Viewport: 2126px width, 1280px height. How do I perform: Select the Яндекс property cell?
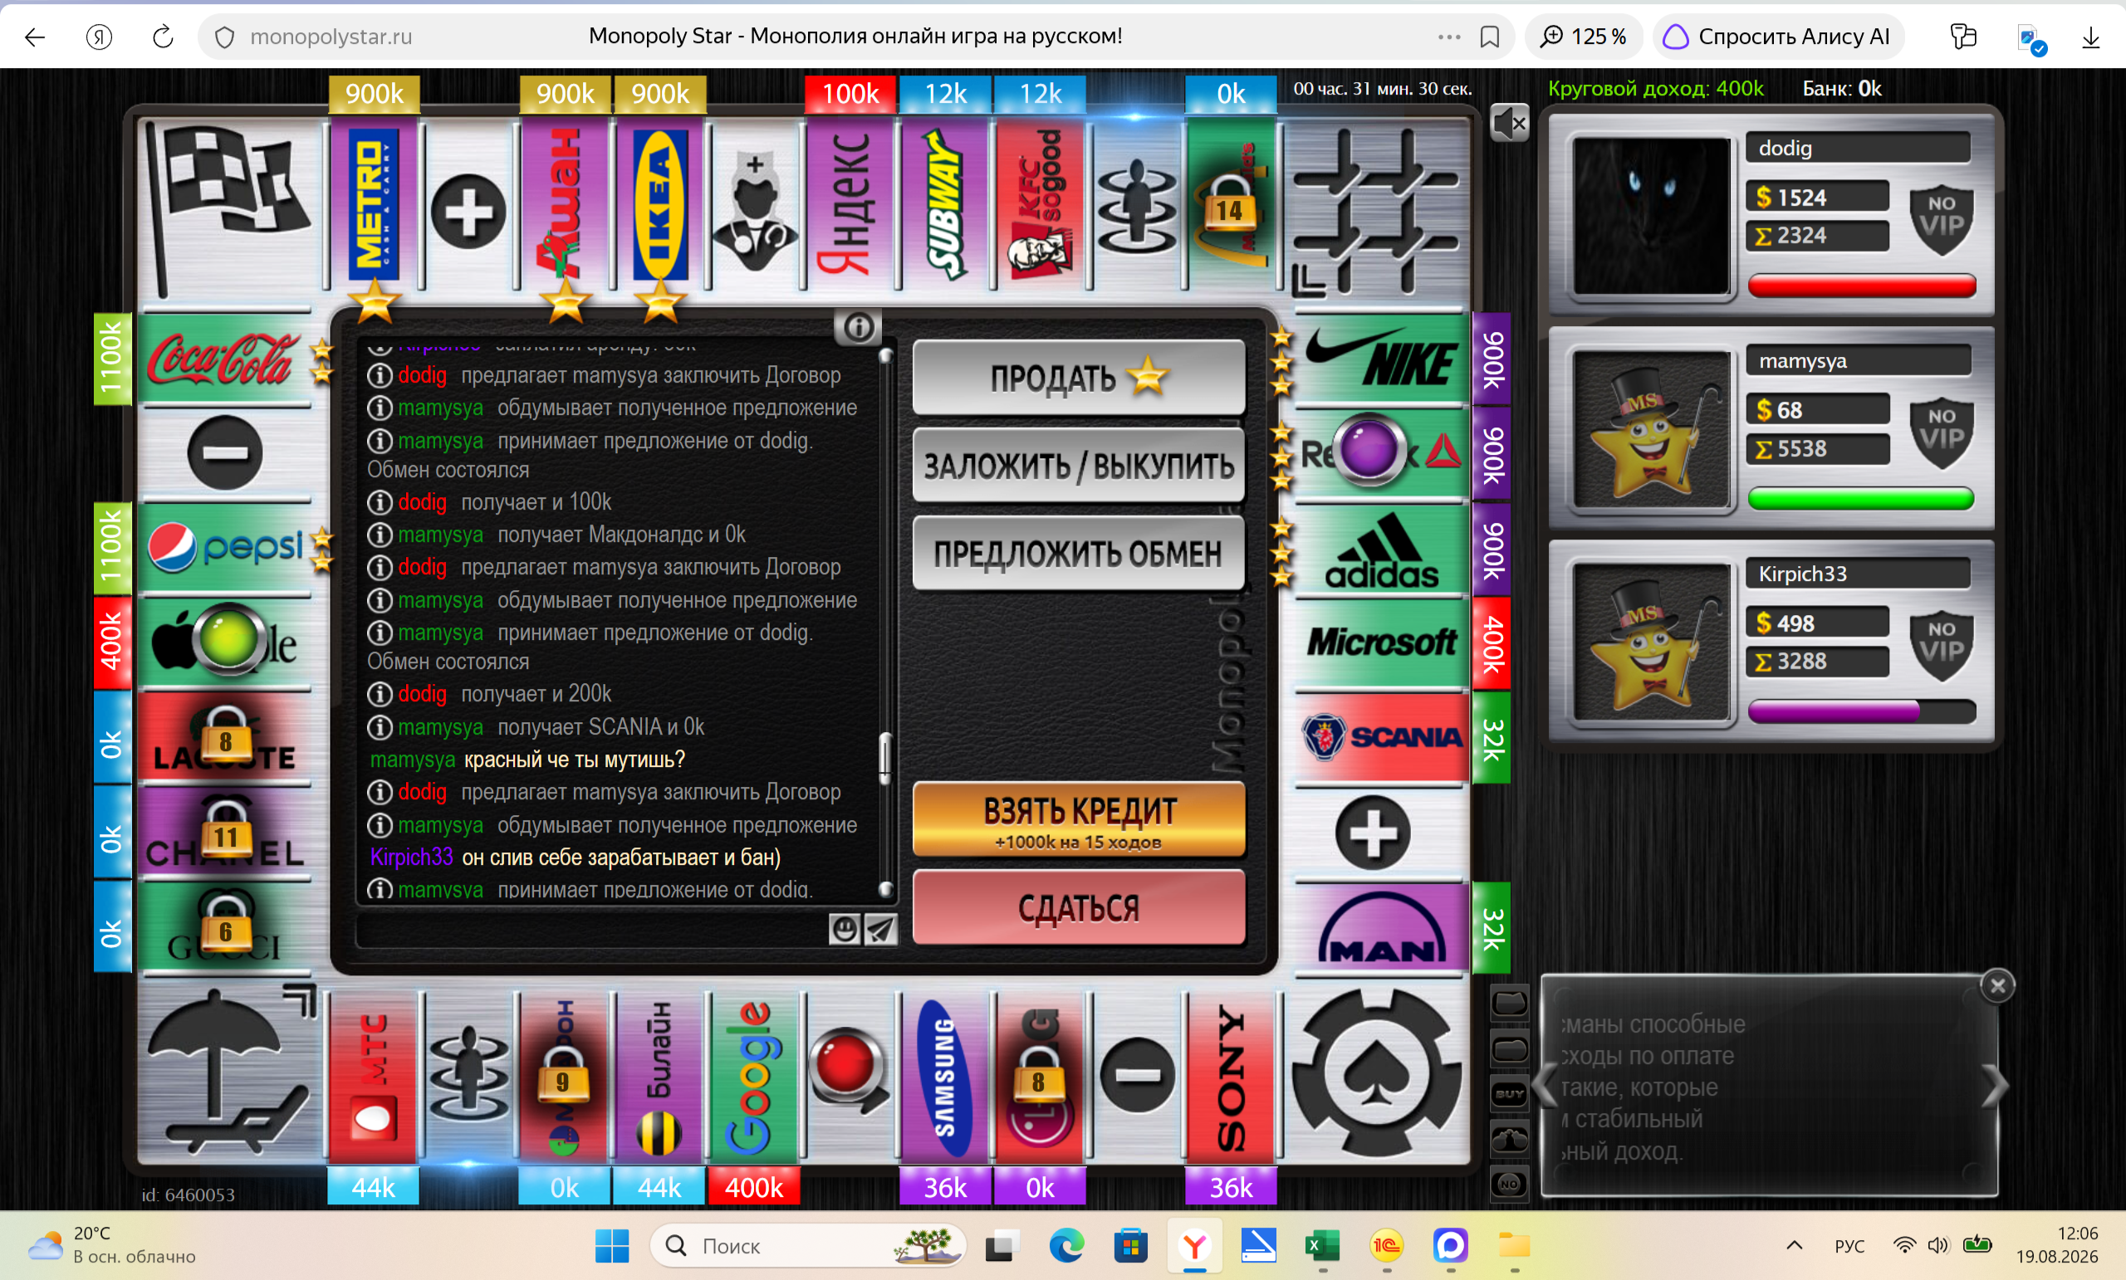(850, 204)
